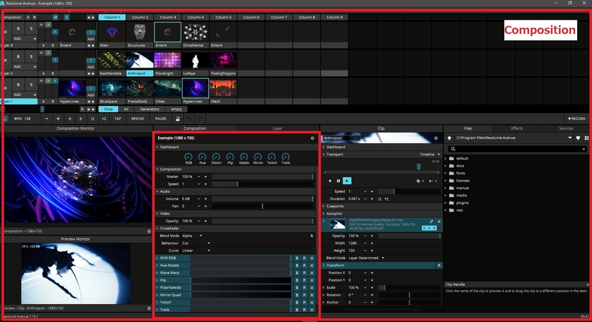Open CrossFader Blend Mode Alpha dropdown
The width and height of the screenshot is (592, 322).
(192, 236)
